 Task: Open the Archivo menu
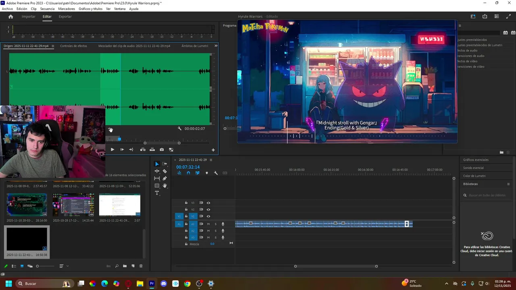pos(7,9)
